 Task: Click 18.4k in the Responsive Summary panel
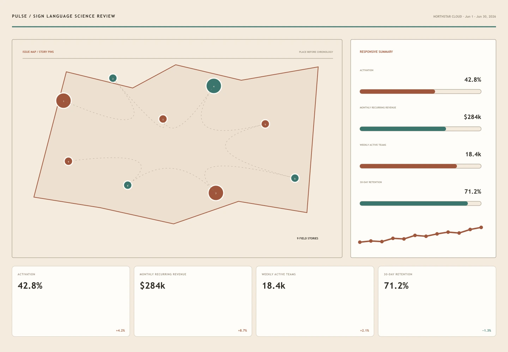473,154
